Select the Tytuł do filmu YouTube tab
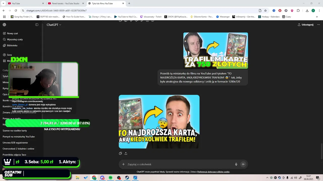This screenshot has height=181, width=323. [x=106, y=3]
